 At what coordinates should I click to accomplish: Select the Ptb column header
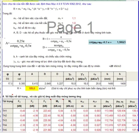pyautogui.click(x=107, y=101)
